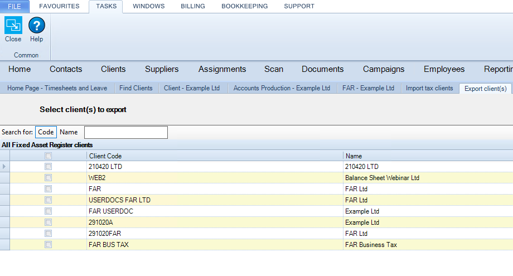Open the Documents navigation item
The width and height of the screenshot is (513, 276).
click(323, 69)
